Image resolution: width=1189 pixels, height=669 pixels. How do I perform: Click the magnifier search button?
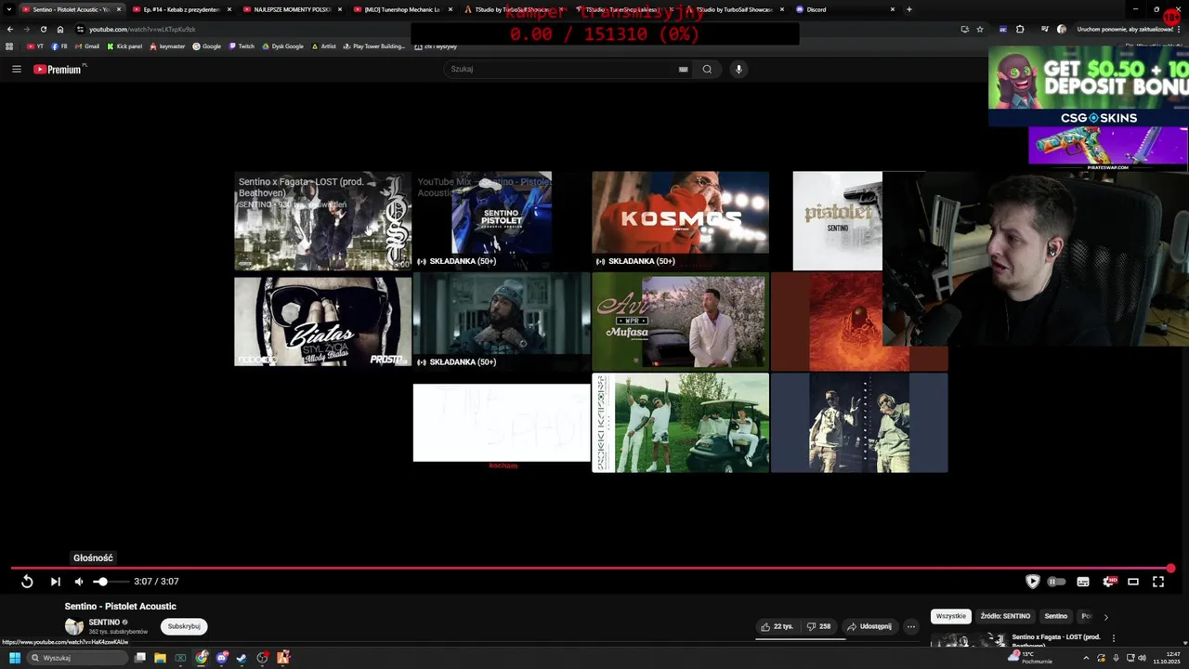(707, 69)
